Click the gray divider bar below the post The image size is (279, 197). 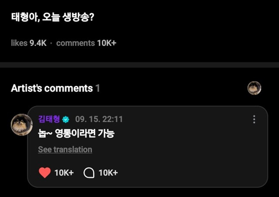click(139, 65)
